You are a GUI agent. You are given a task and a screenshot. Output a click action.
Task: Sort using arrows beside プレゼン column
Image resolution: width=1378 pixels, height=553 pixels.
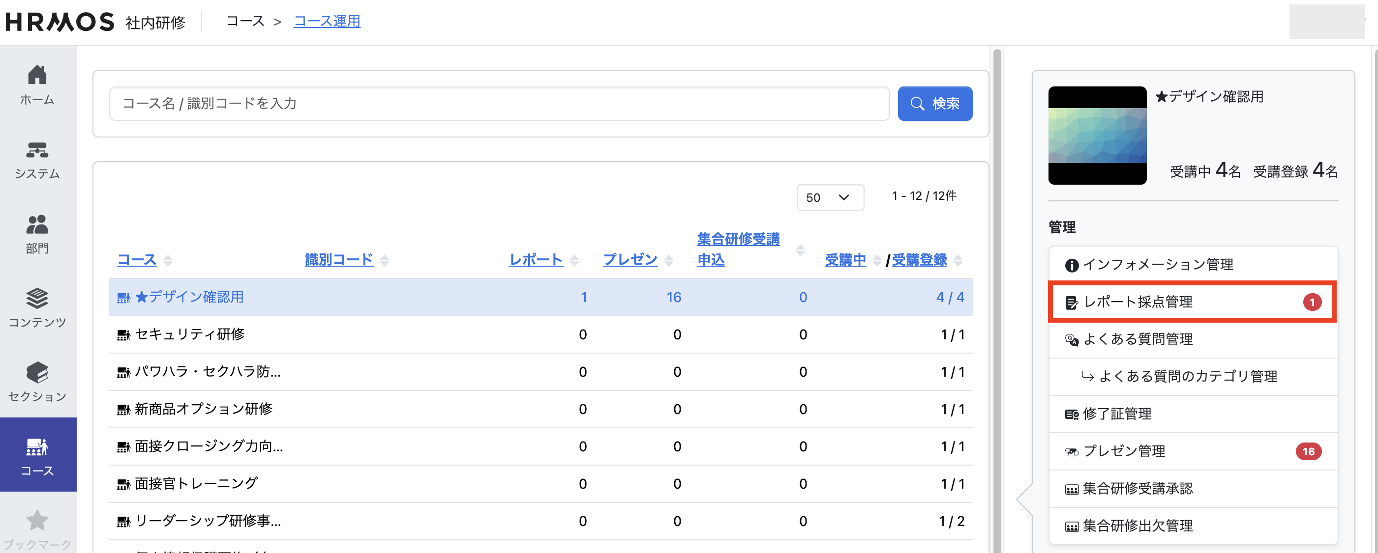669,260
